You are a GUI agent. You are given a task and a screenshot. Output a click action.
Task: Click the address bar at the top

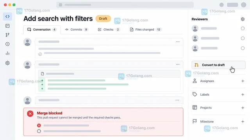pyautogui.click(x=125, y=5)
